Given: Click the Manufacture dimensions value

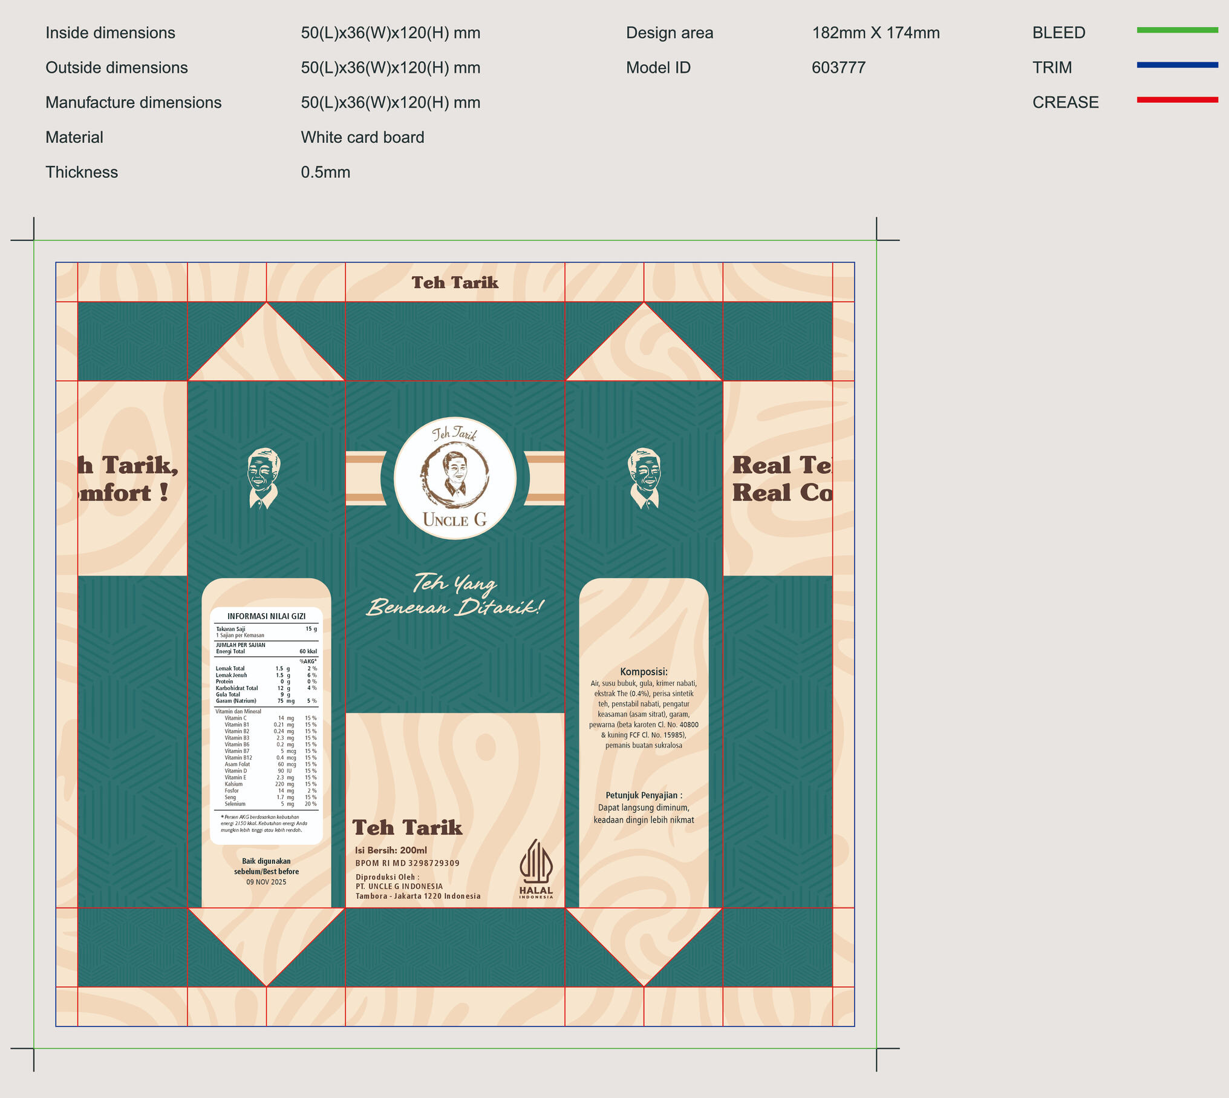Looking at the screenshot, I should point(391,103).
